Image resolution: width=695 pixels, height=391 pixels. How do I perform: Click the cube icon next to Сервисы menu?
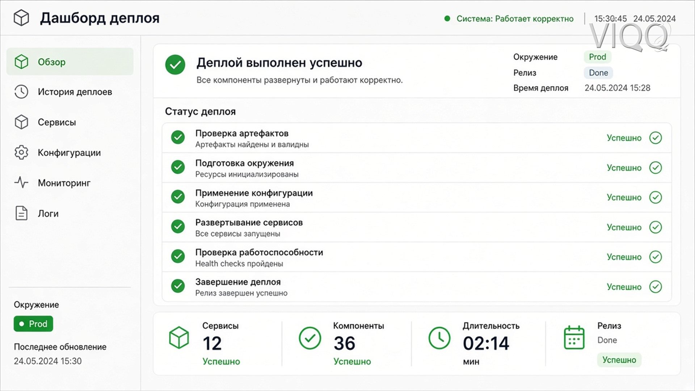[x=21, y=122]
